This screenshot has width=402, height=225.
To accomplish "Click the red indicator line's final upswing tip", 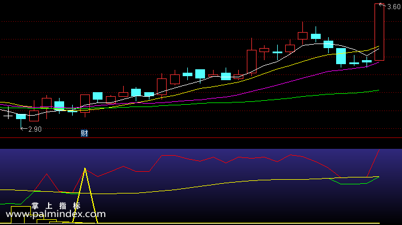I will (x=379, y=150).
